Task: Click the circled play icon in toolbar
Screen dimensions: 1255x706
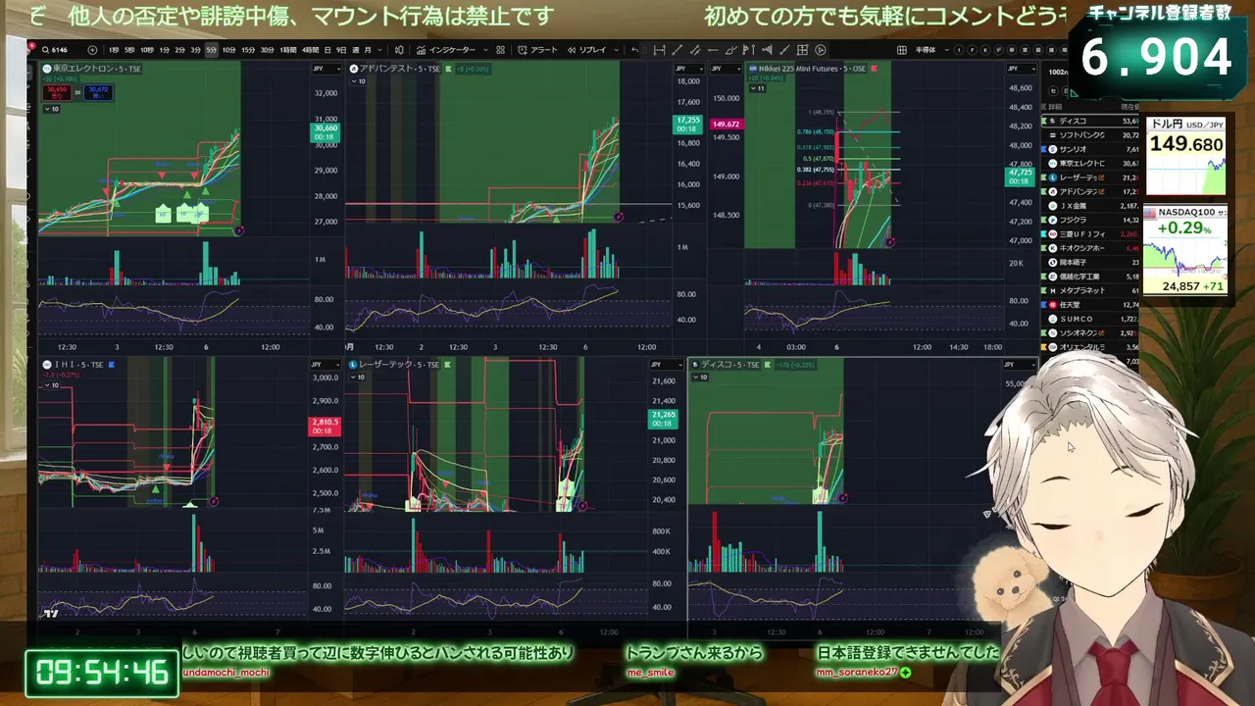Action: click(x=820, y=50)
